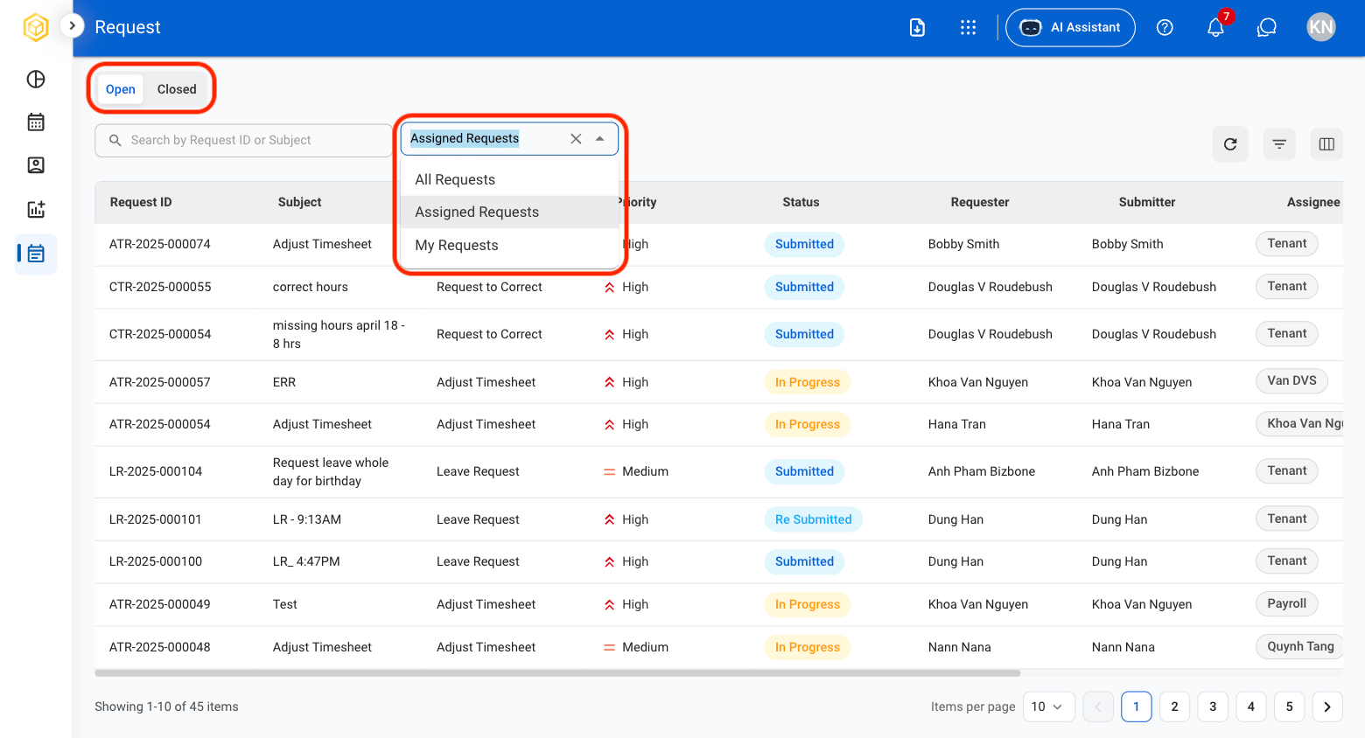Go to page 5
Viewport: 1365px width, 738px height.
coord(1289,707)
